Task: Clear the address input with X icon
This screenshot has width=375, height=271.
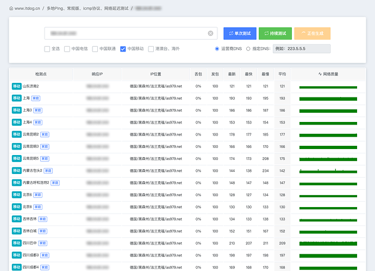Action: [x=210, y=34]
